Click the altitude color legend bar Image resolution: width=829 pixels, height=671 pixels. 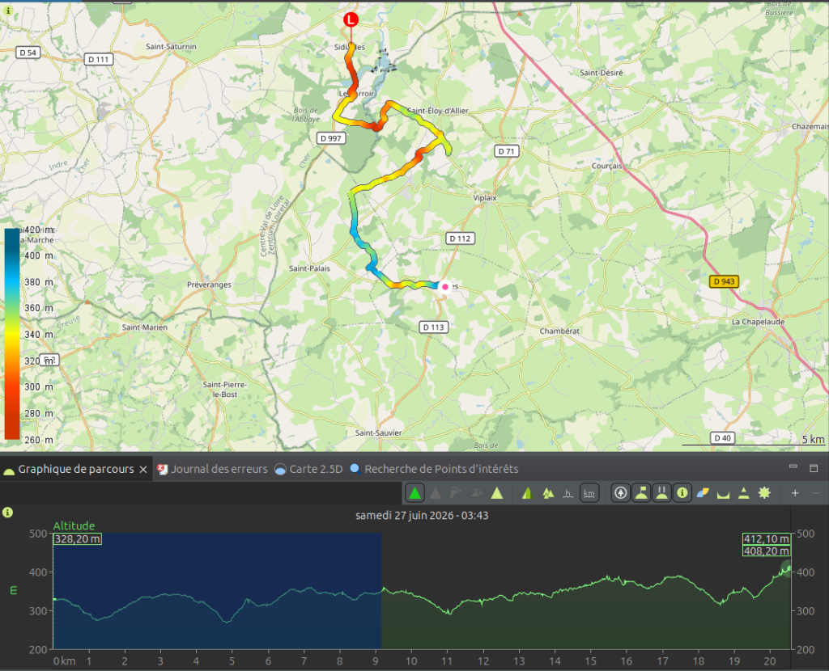(12, 334)
